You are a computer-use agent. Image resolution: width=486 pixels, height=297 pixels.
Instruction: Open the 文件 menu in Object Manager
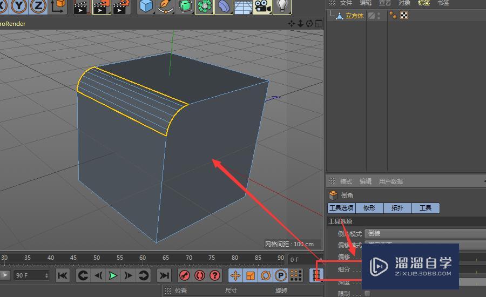click(x=346, y=3)
